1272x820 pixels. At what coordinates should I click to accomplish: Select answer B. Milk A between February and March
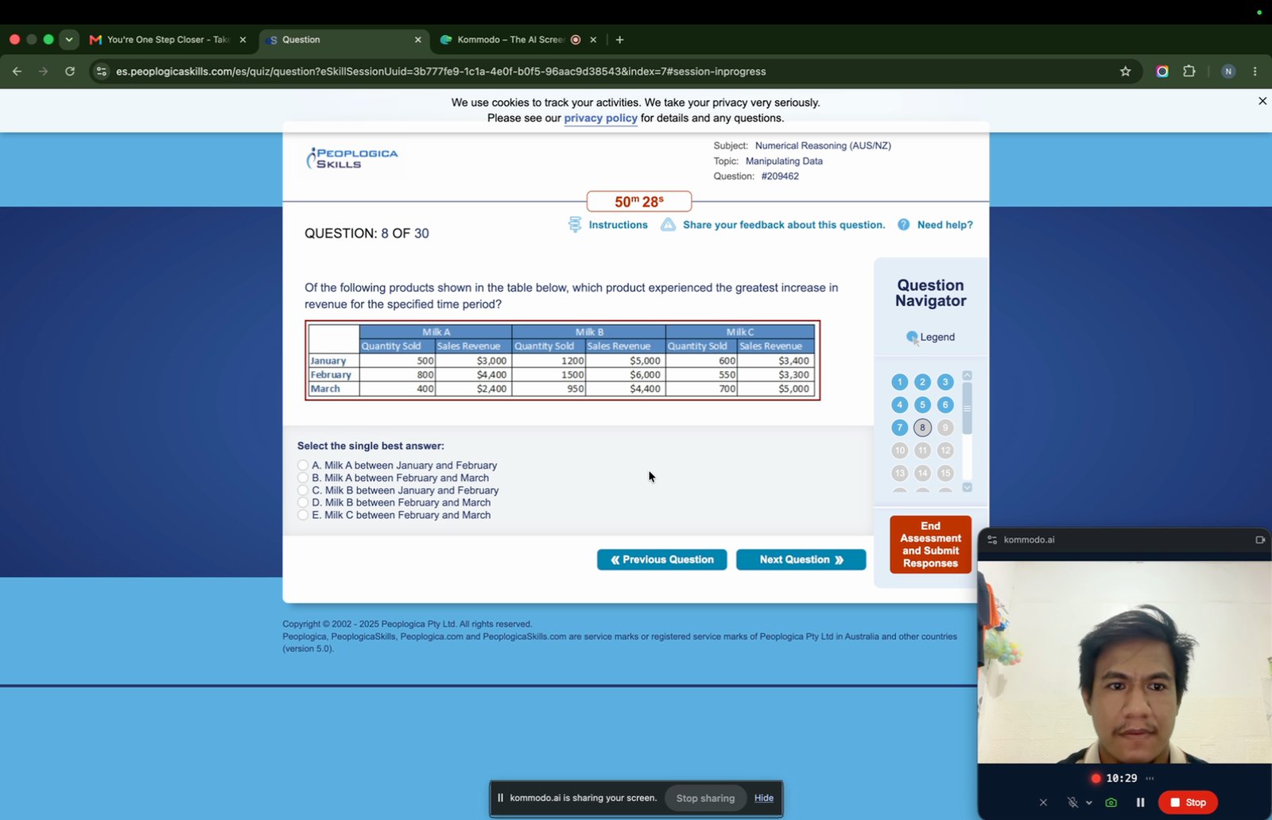click(303, 478)
